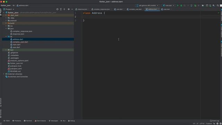Click the spaces indent status item

209,124
